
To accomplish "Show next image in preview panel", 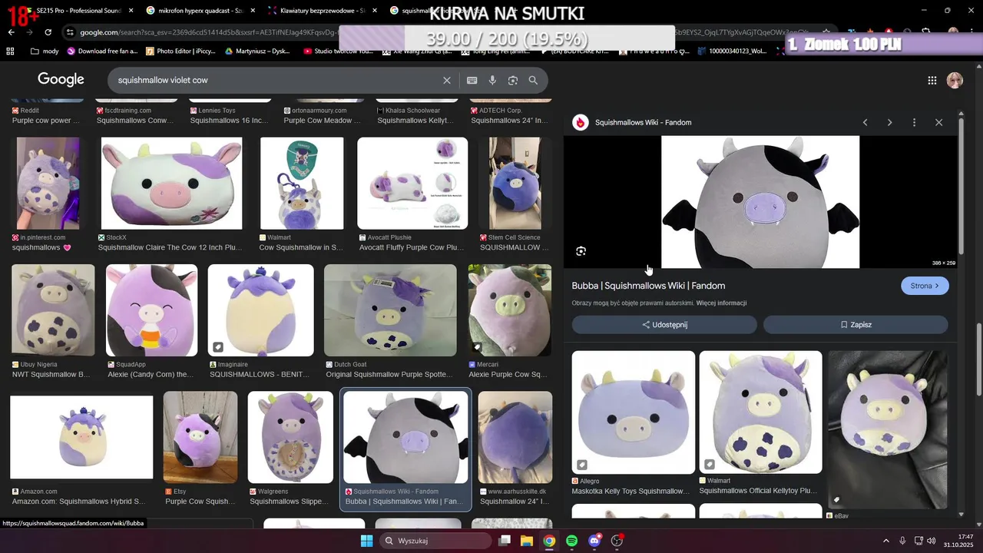I will (889, 123).
